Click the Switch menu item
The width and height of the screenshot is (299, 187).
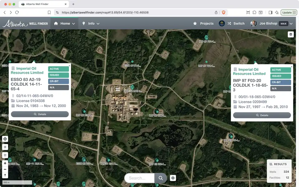click(x=239, y=23)
